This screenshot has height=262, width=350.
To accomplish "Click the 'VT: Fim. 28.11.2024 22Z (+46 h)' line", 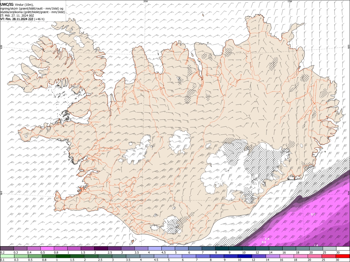I will [22, 19].
